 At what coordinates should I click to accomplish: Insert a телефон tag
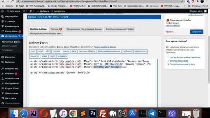56,51
